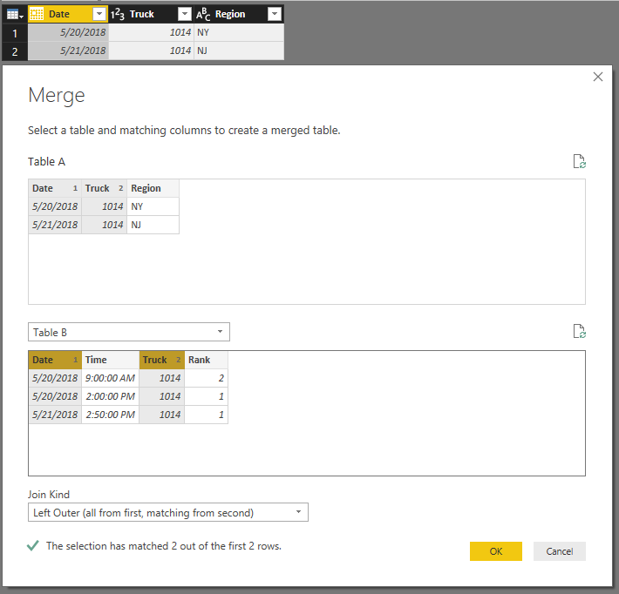This screenshot has width=619, height=594.
Task: Click the 5/20/2018 cell in background query grid
Action: click(x=68, y=32)
